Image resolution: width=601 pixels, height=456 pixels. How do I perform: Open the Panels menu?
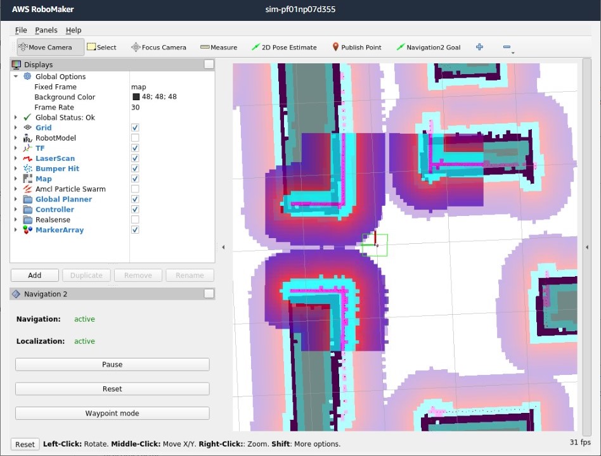pos(46,30)
